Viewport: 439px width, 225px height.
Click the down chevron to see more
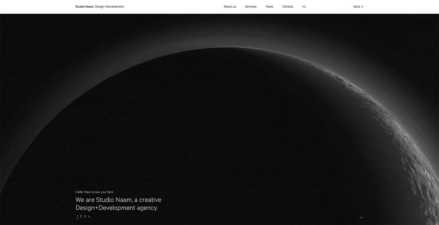point(361,217)
